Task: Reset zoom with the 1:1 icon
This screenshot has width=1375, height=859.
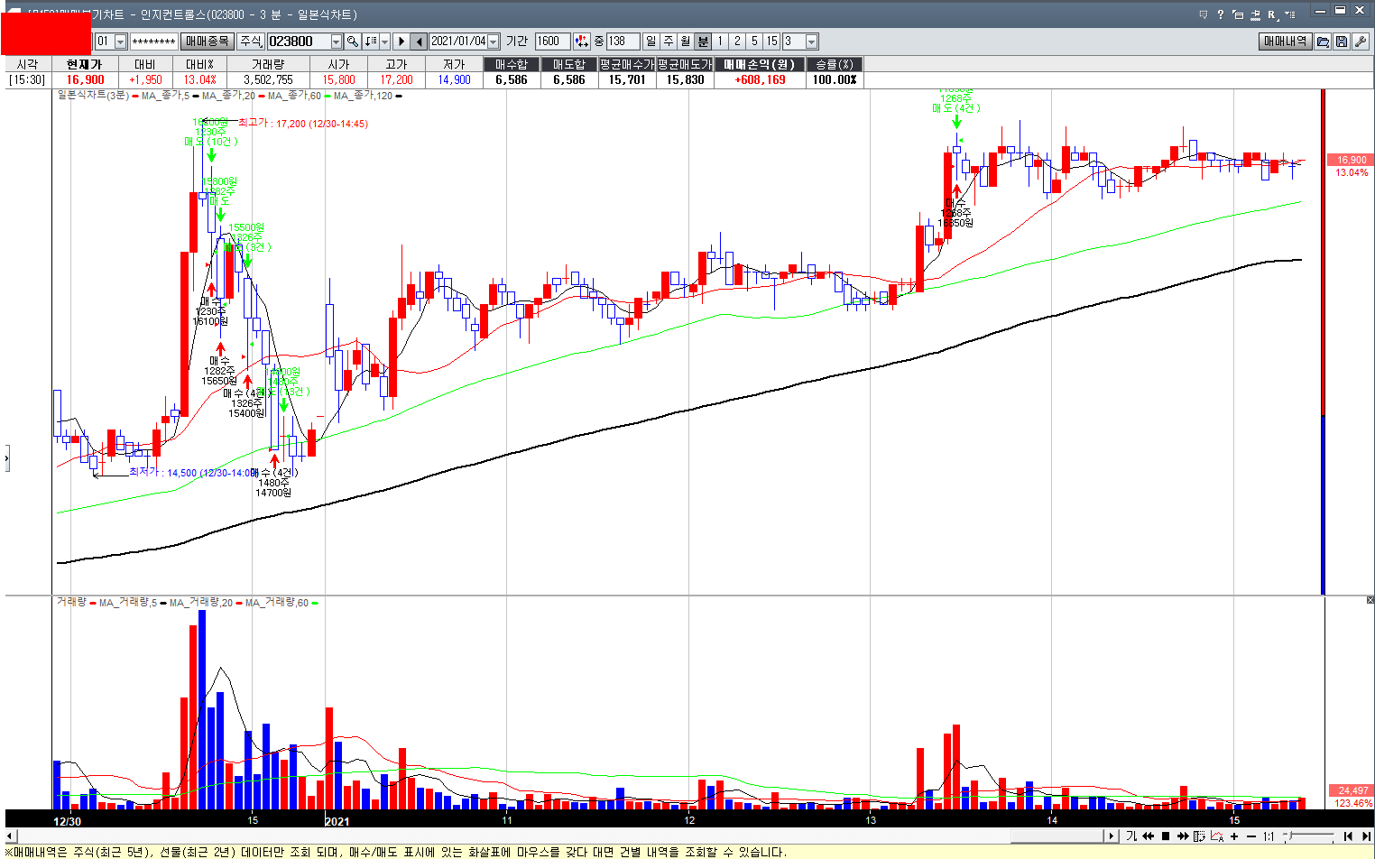Action: (x=1269, y=836)
